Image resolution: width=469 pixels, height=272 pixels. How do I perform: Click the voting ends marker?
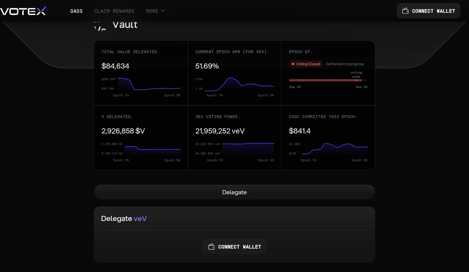coord(356,75)
